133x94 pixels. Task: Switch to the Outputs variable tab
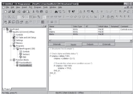point(90,44)
